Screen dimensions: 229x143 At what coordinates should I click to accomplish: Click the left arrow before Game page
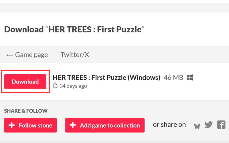(9, 55)
